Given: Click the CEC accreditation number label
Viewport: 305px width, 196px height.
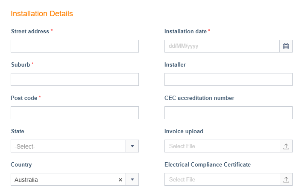Looking at the screenshot, I should [199, 98].
